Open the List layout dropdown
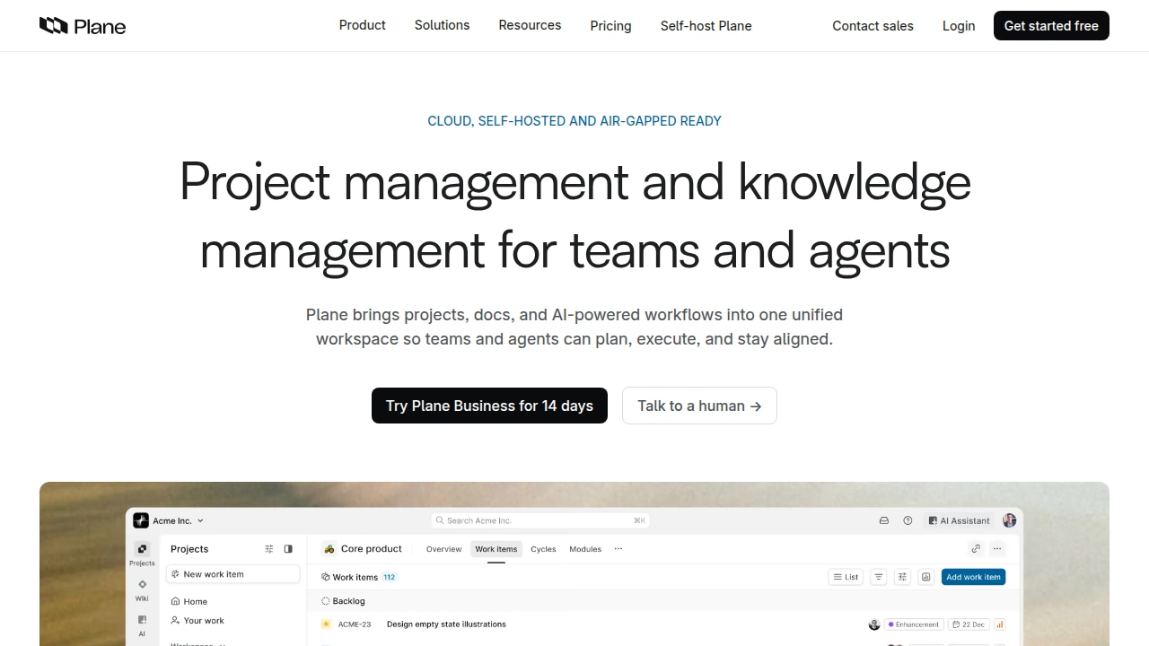Screen dimensions: 1149x646 [x=846, y=577]
